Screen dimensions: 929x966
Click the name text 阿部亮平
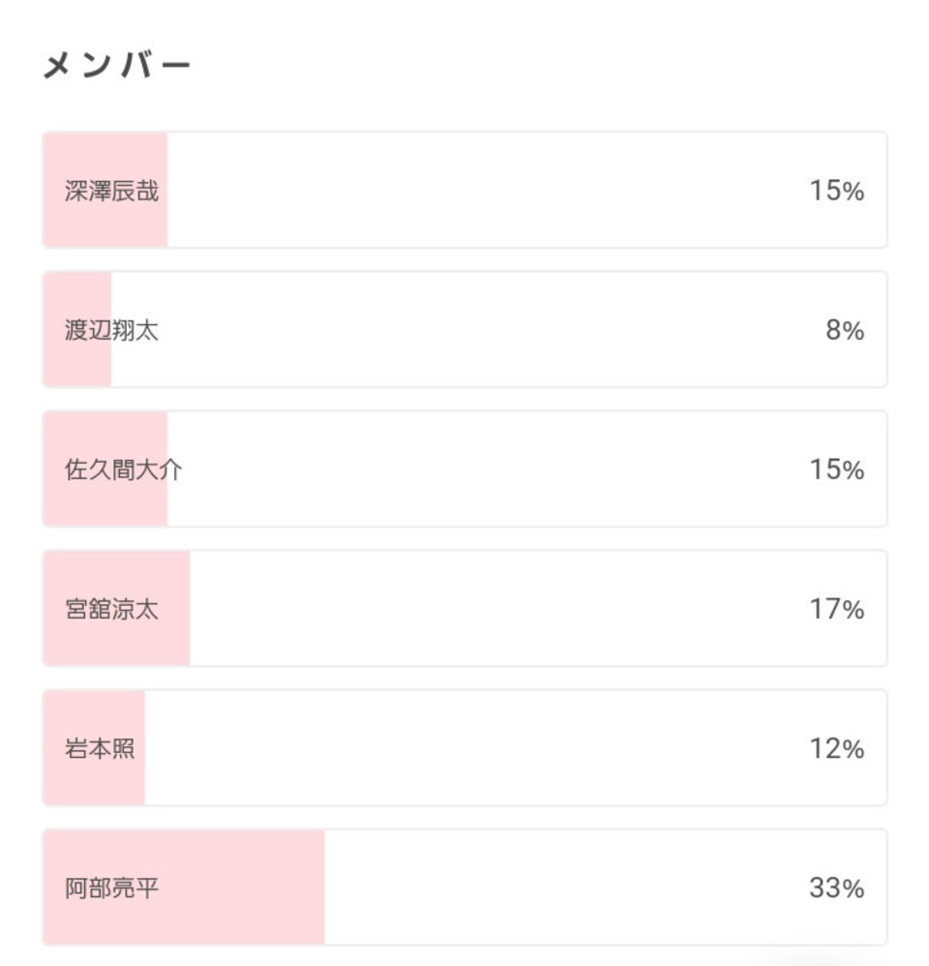pyautogui.click(x=111, y=889)
